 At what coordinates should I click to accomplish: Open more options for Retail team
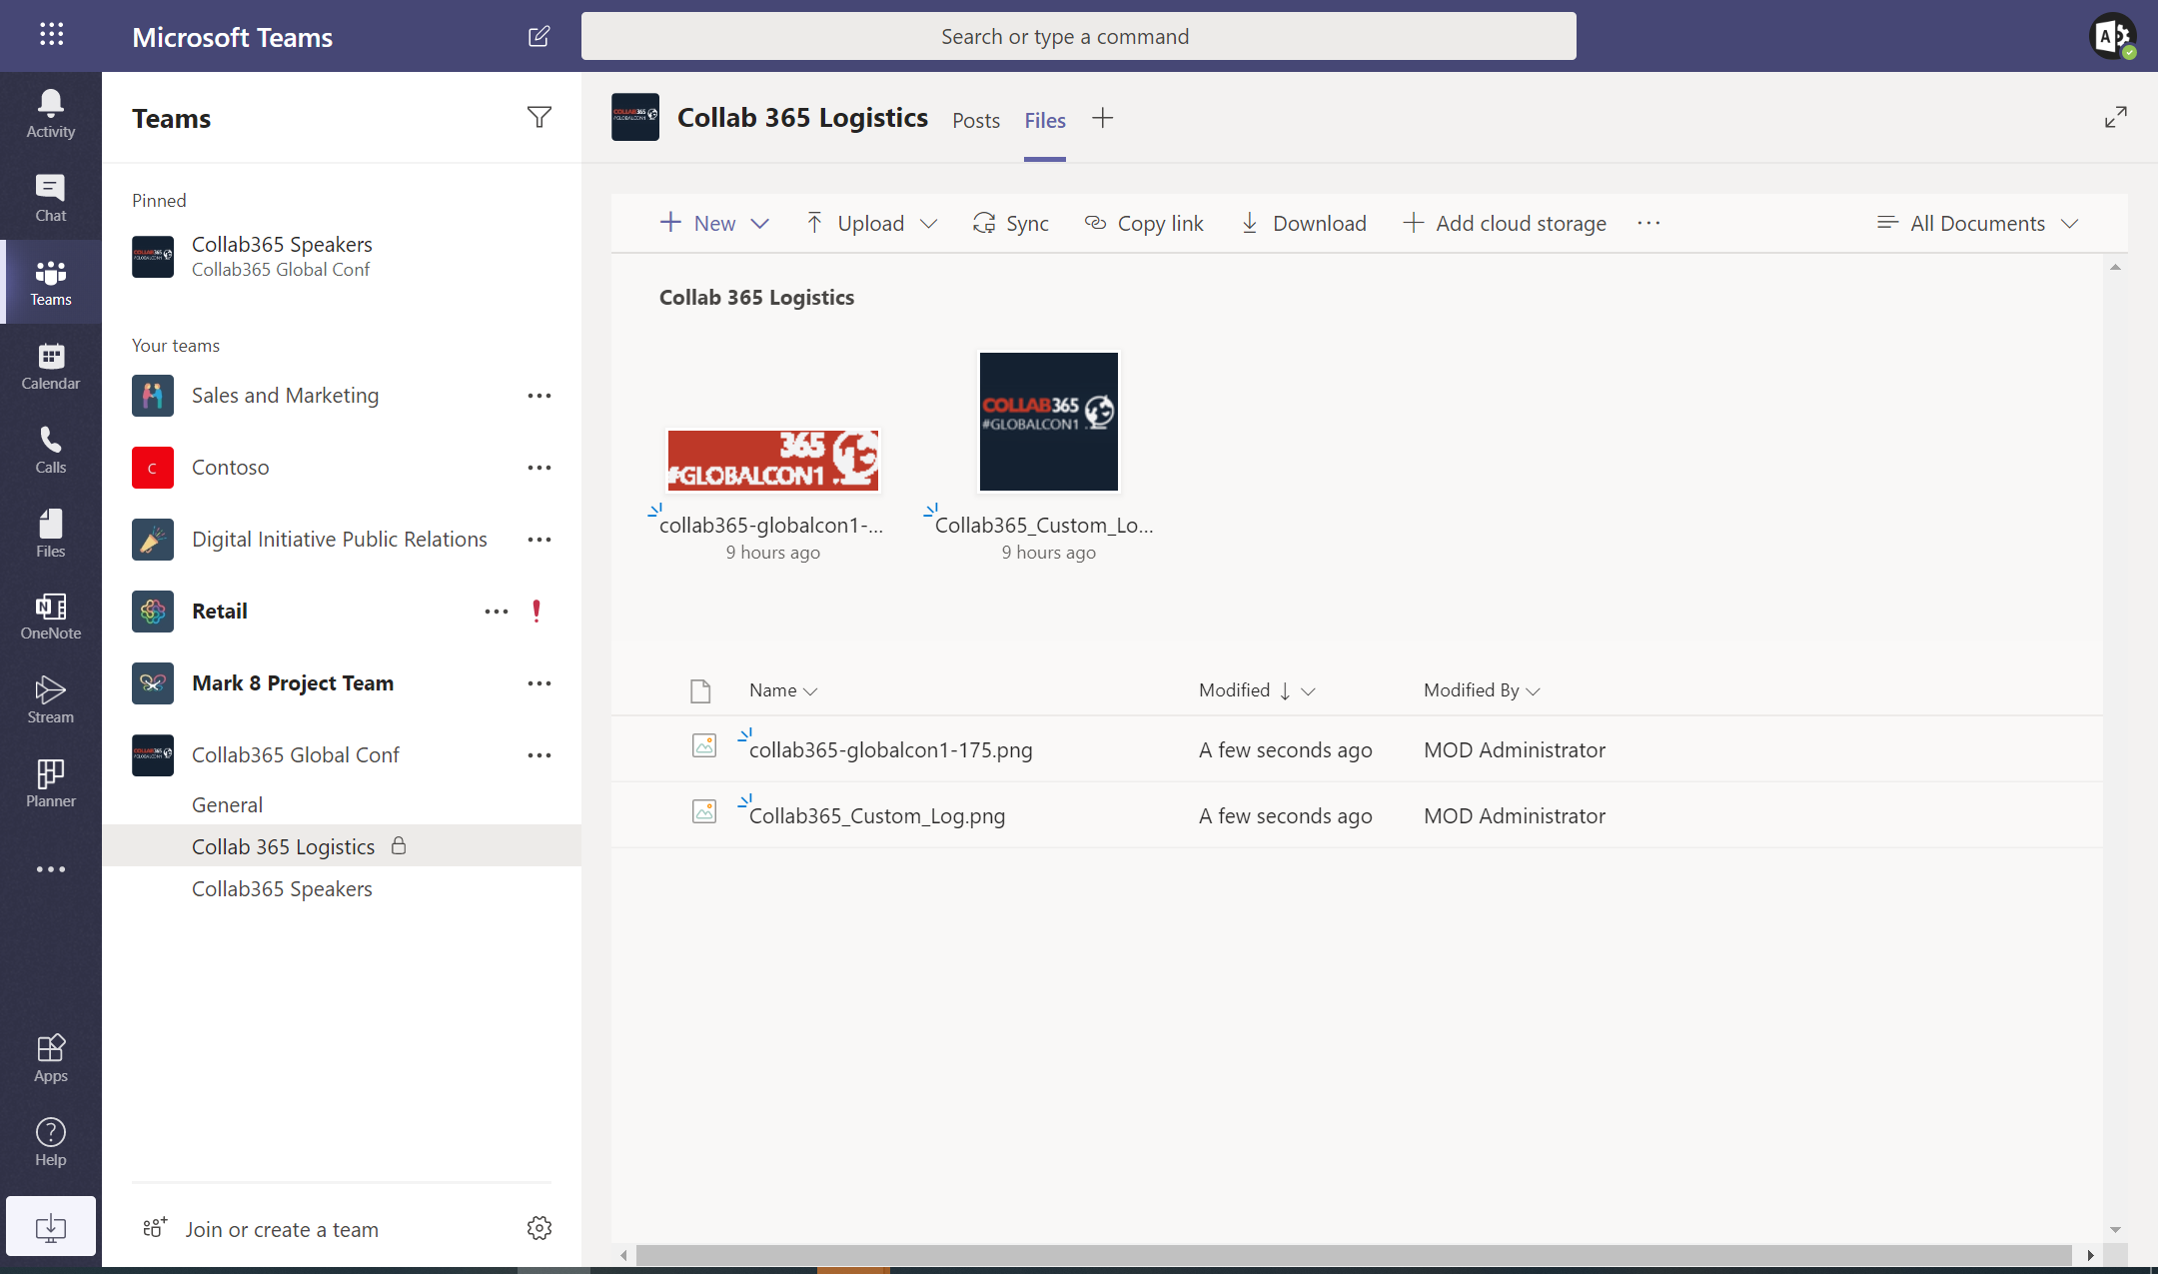[x=497, y=612]
